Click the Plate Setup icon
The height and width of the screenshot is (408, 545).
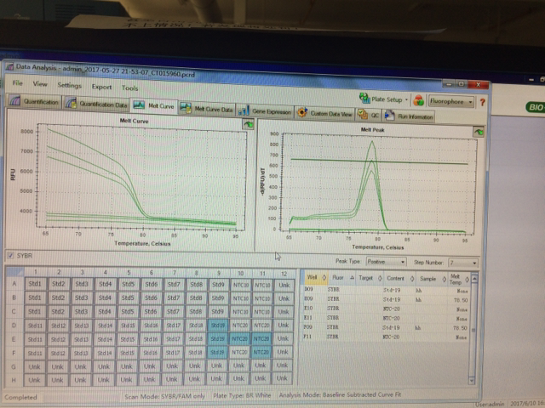[364, 99]
